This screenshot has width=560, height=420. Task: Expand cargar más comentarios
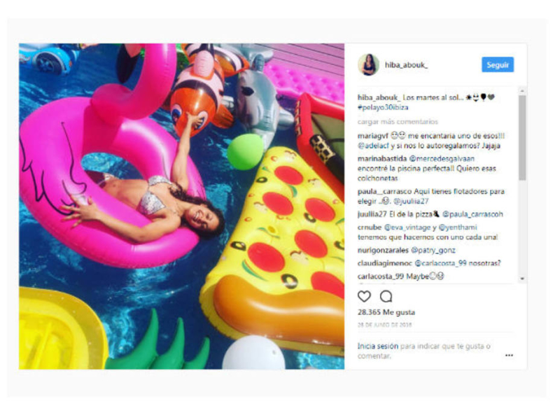[398, 122]
